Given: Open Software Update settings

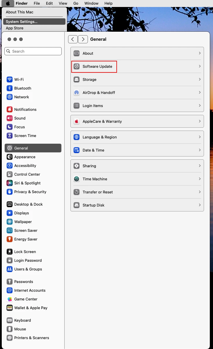Looking at the screenshot, I should click(137, 66).
